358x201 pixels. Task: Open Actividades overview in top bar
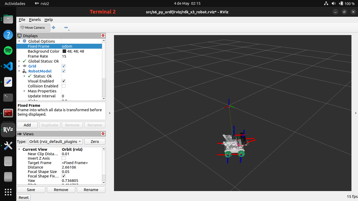point(15,3)
